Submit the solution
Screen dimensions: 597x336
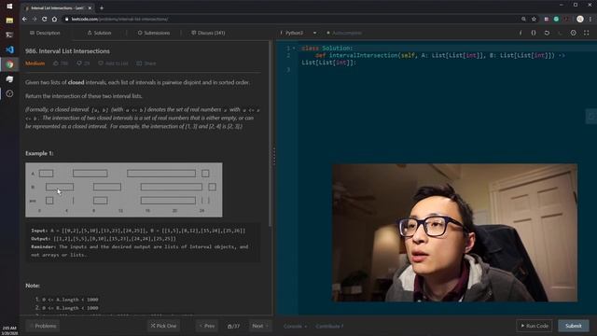point(574,326)
